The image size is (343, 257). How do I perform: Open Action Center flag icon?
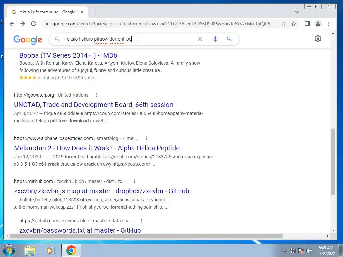301,251
